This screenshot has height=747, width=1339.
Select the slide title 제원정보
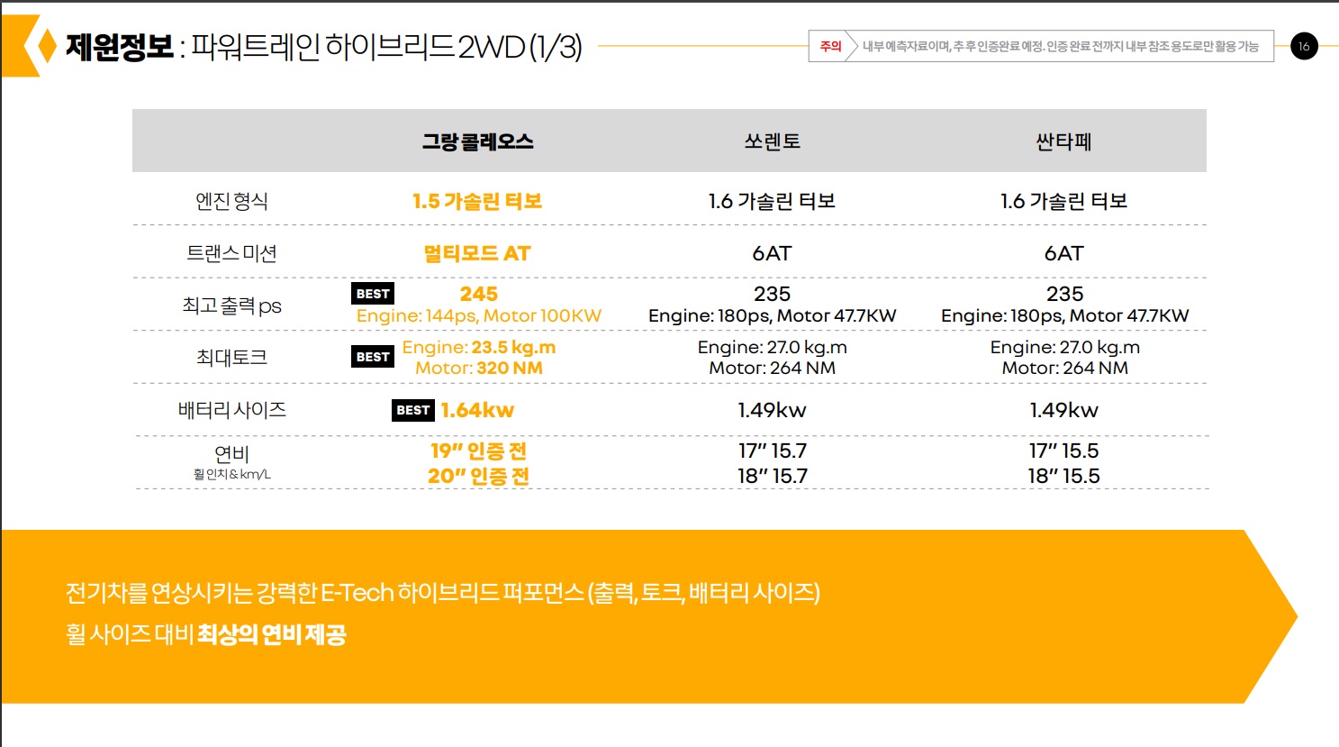119,46
